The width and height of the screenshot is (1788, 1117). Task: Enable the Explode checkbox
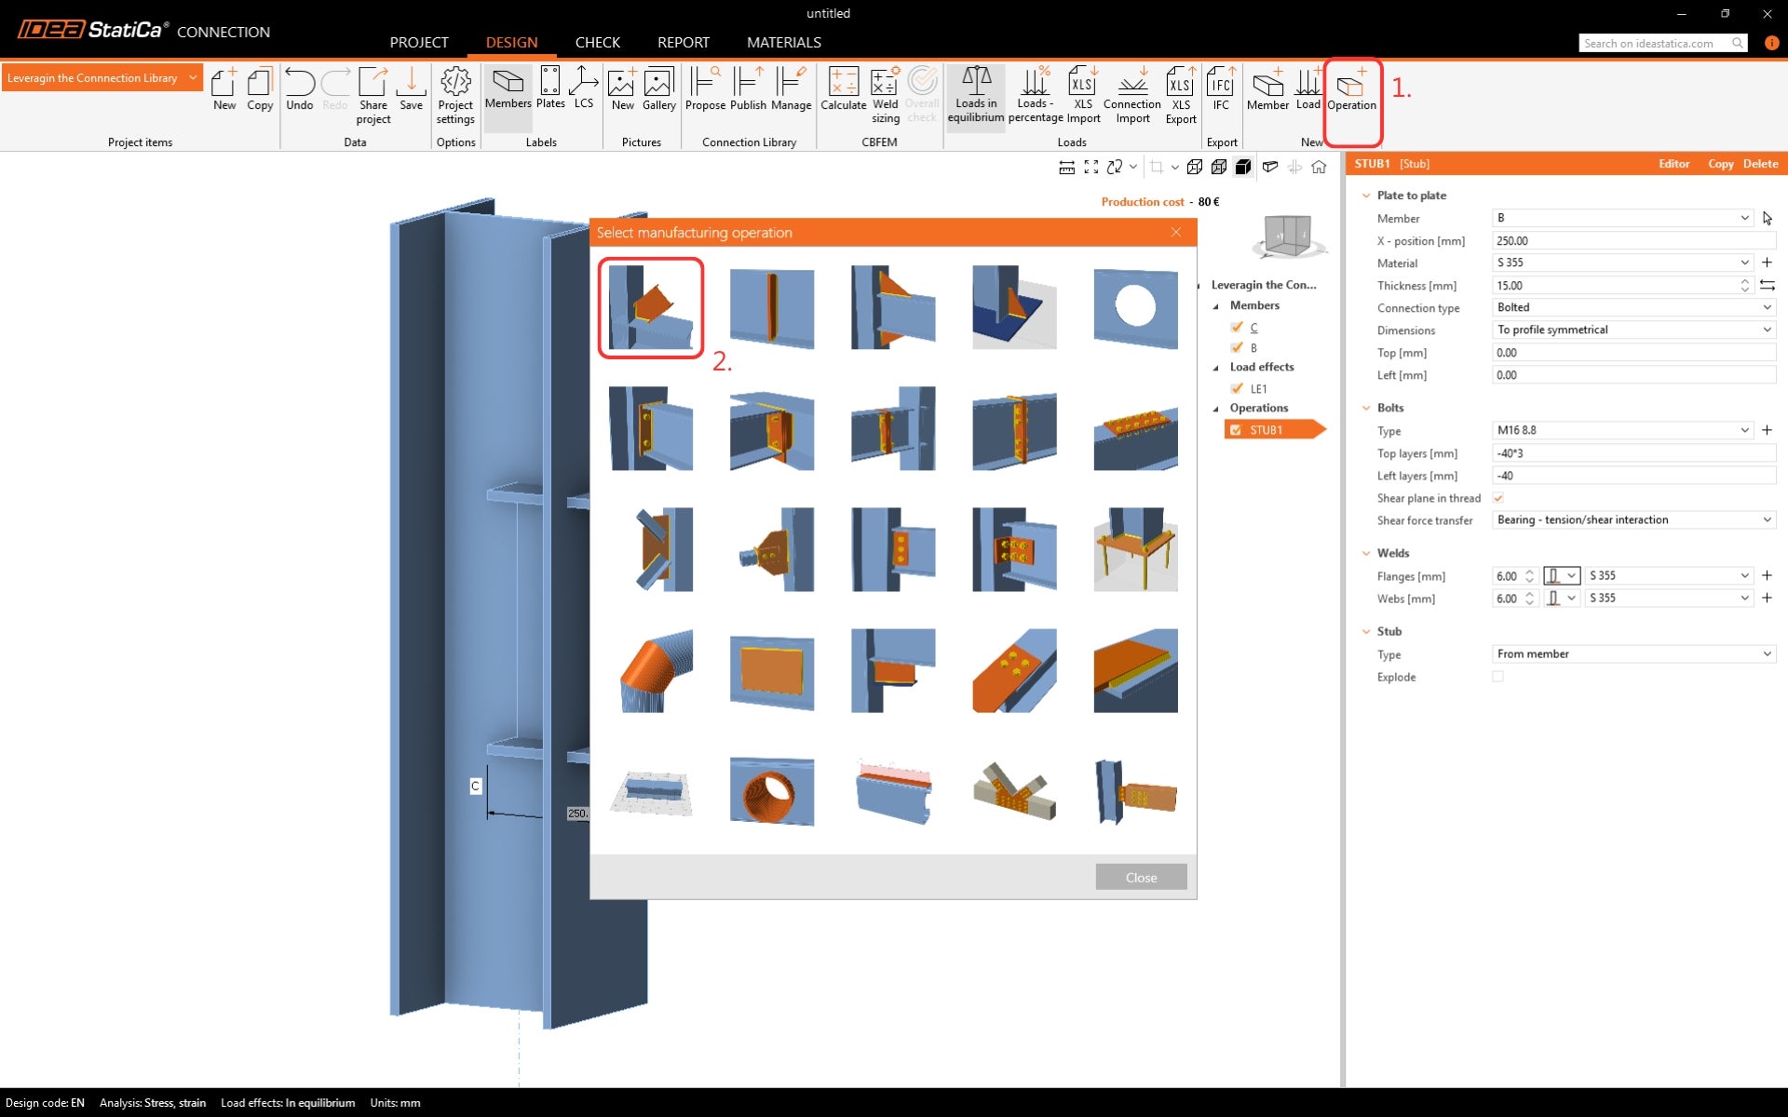point(1498,677)
